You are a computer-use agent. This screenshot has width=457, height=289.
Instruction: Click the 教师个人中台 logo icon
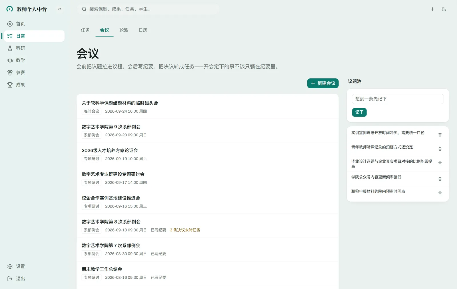[x=10, y=9]
